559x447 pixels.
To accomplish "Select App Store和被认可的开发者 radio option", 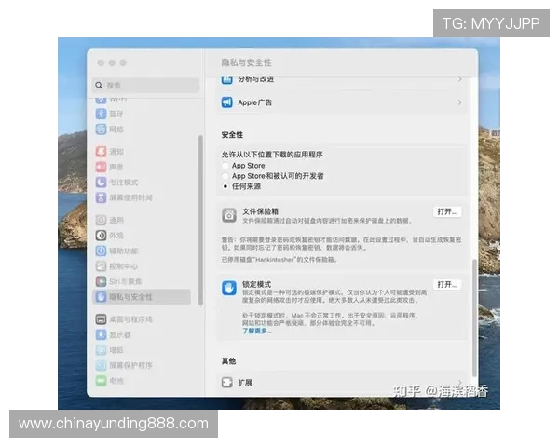I will tap(225, 176).
